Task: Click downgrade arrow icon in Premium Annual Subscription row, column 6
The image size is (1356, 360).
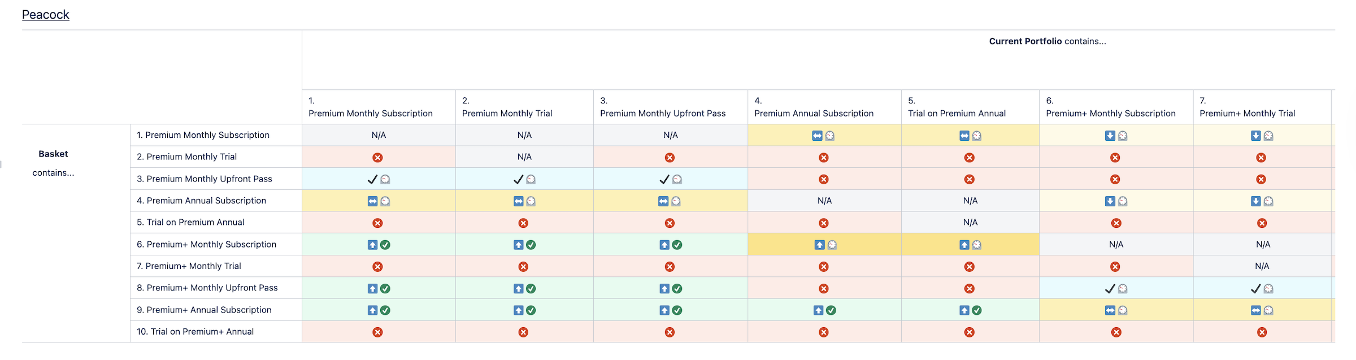Action: [x=1110, y=201]
